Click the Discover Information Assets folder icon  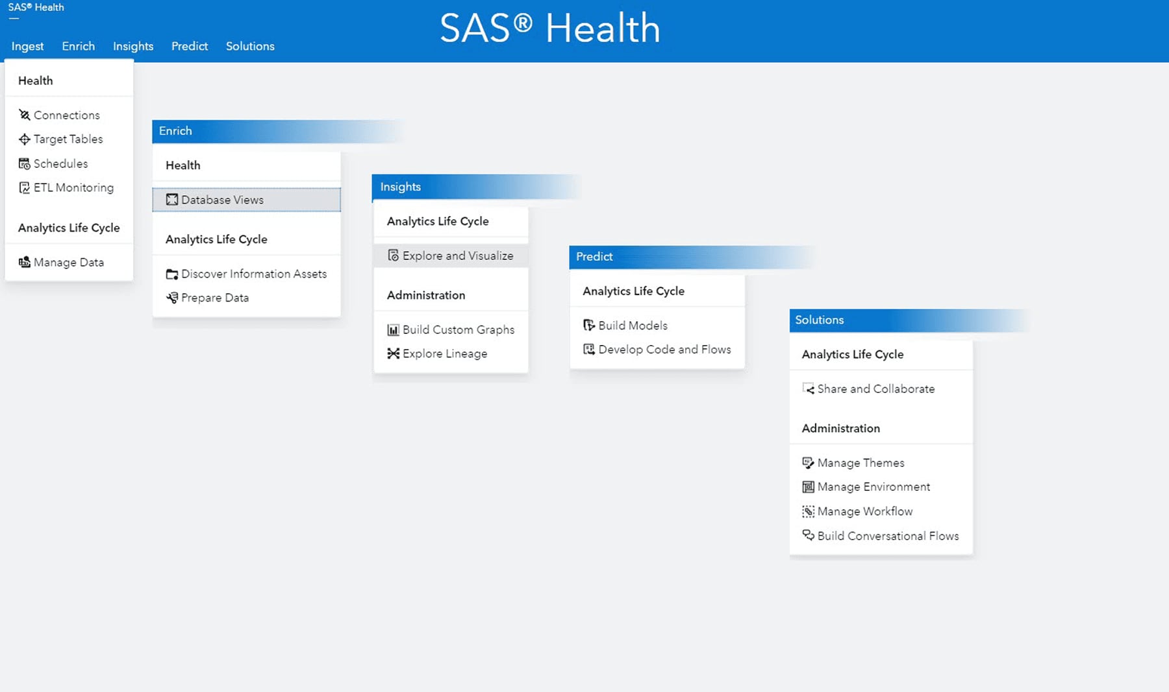pos(172,274)
